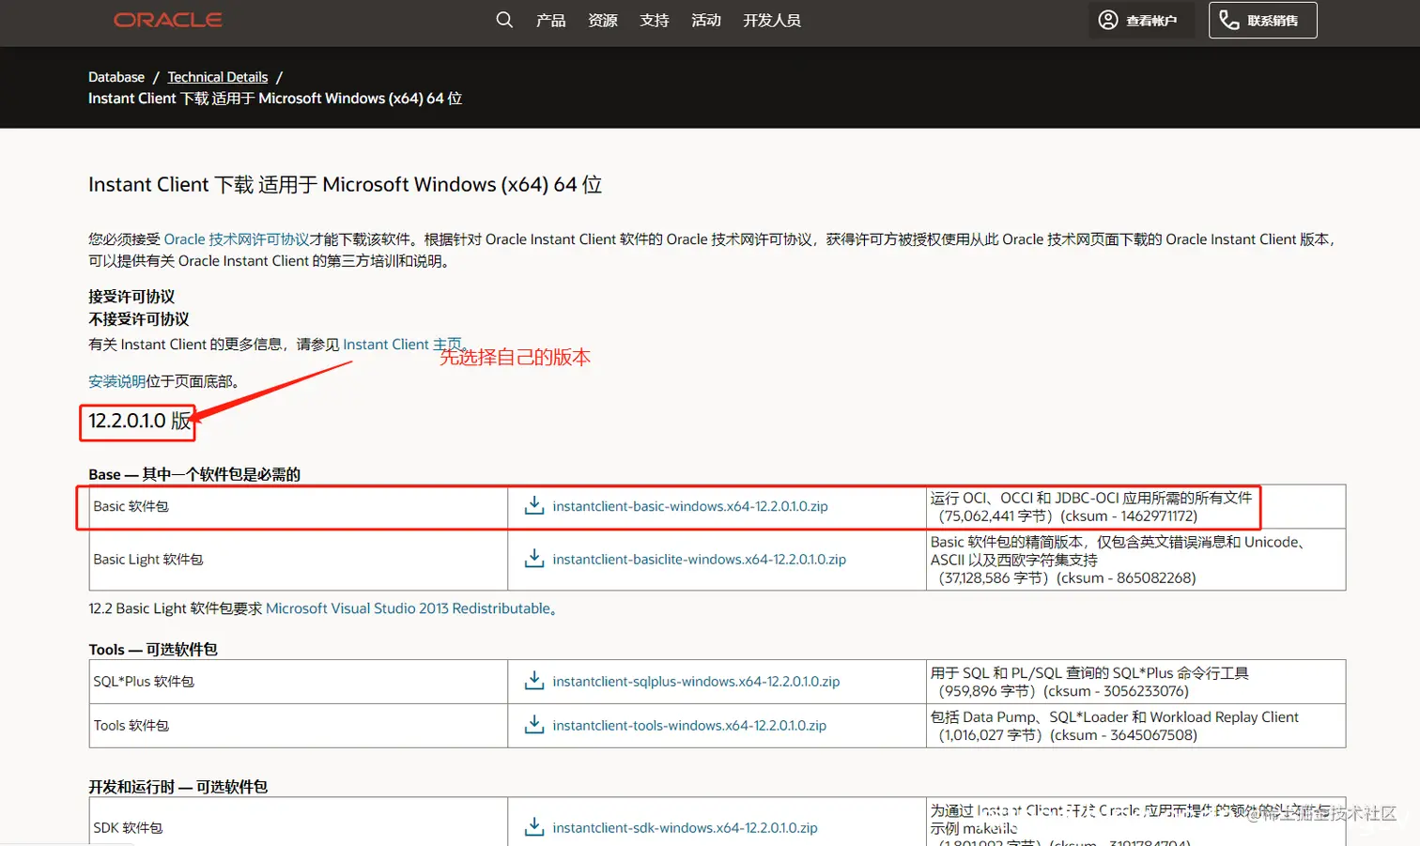Go to Technical Details breadcrumb
This screenshot has width=1420, height=846.
coord(218,77)
